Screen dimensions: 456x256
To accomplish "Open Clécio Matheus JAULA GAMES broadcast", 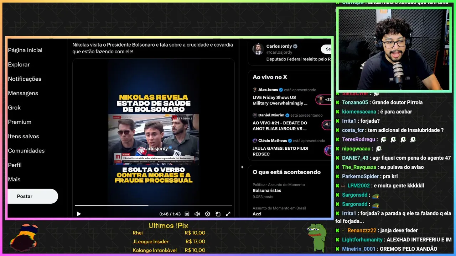I will pos(280,151).
